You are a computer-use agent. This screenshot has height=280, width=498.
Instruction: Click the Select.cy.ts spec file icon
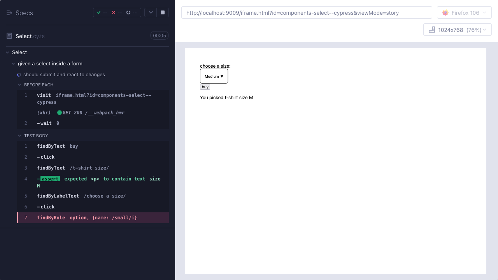tap(9, 36)
